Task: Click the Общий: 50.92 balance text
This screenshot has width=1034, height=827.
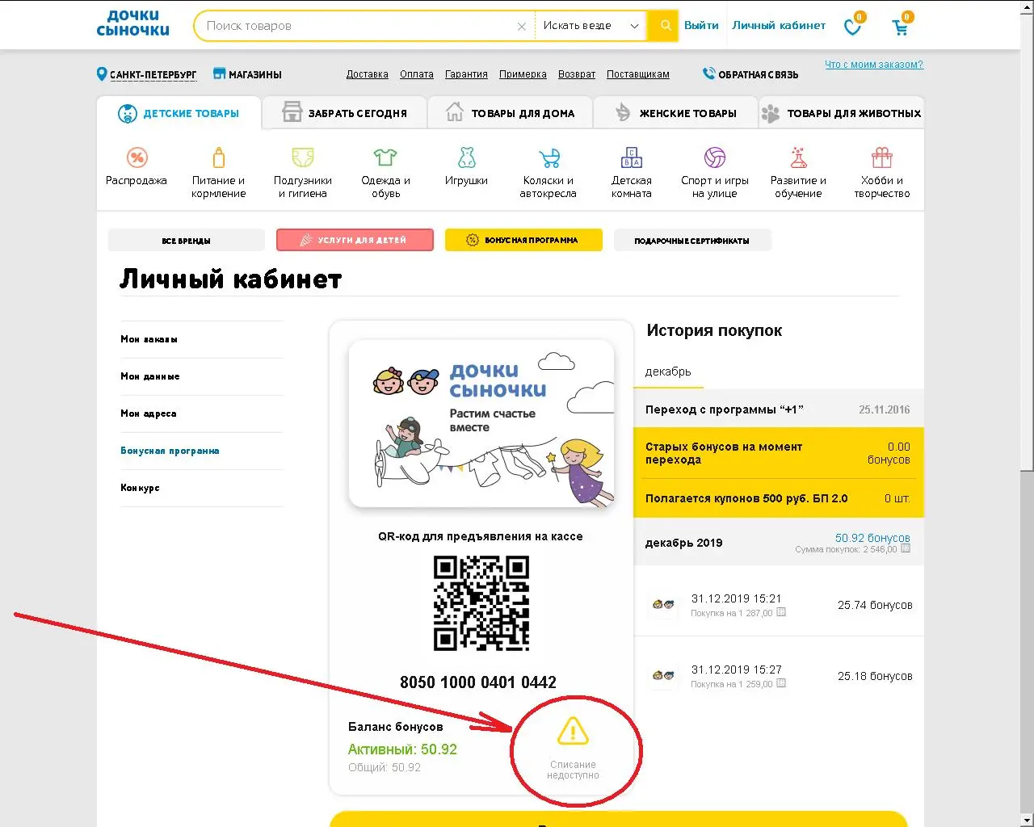Action: [385, 767]
